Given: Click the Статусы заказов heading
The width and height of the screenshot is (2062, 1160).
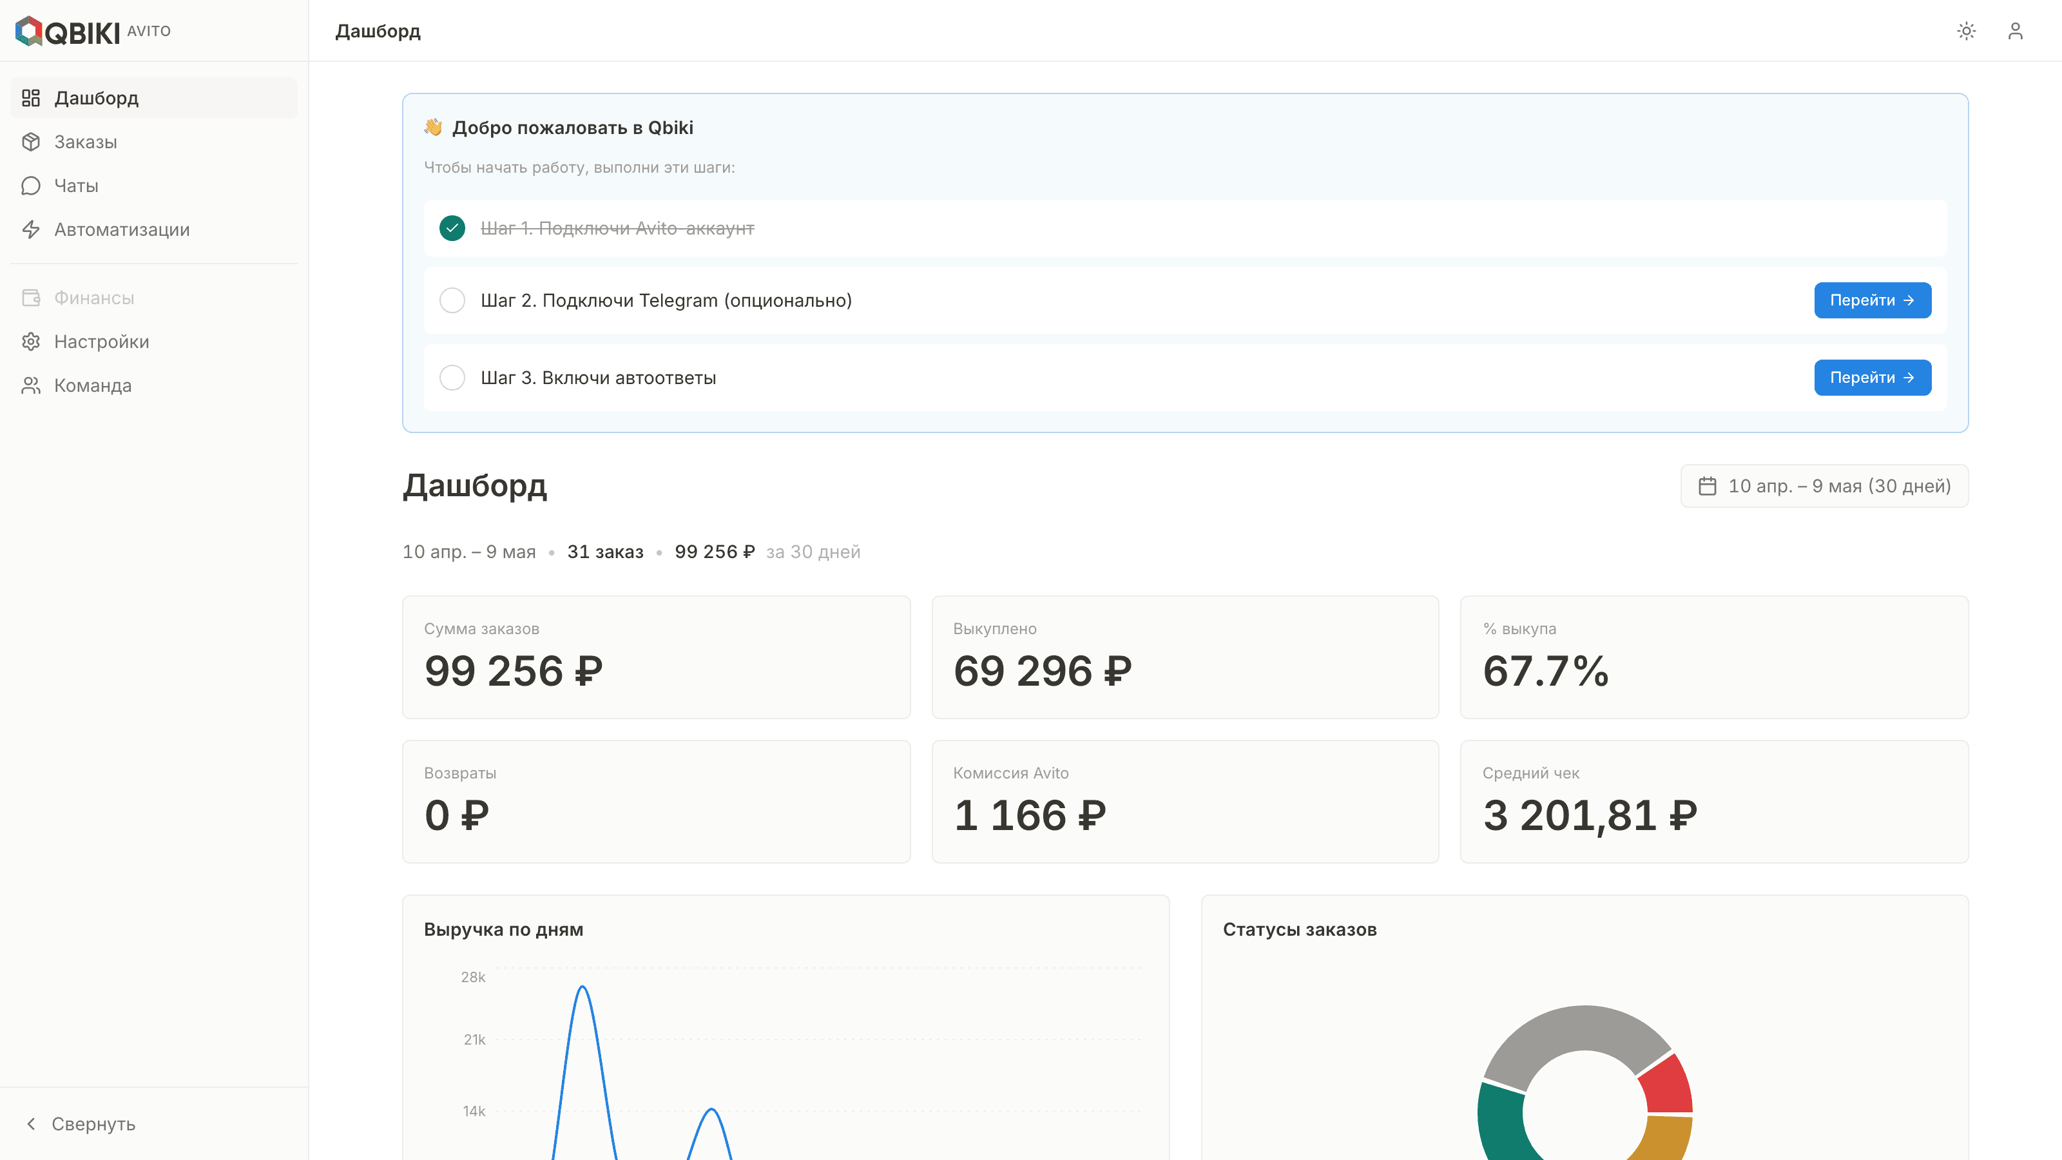Looking at the screenshot, I should click(1300, 929).
